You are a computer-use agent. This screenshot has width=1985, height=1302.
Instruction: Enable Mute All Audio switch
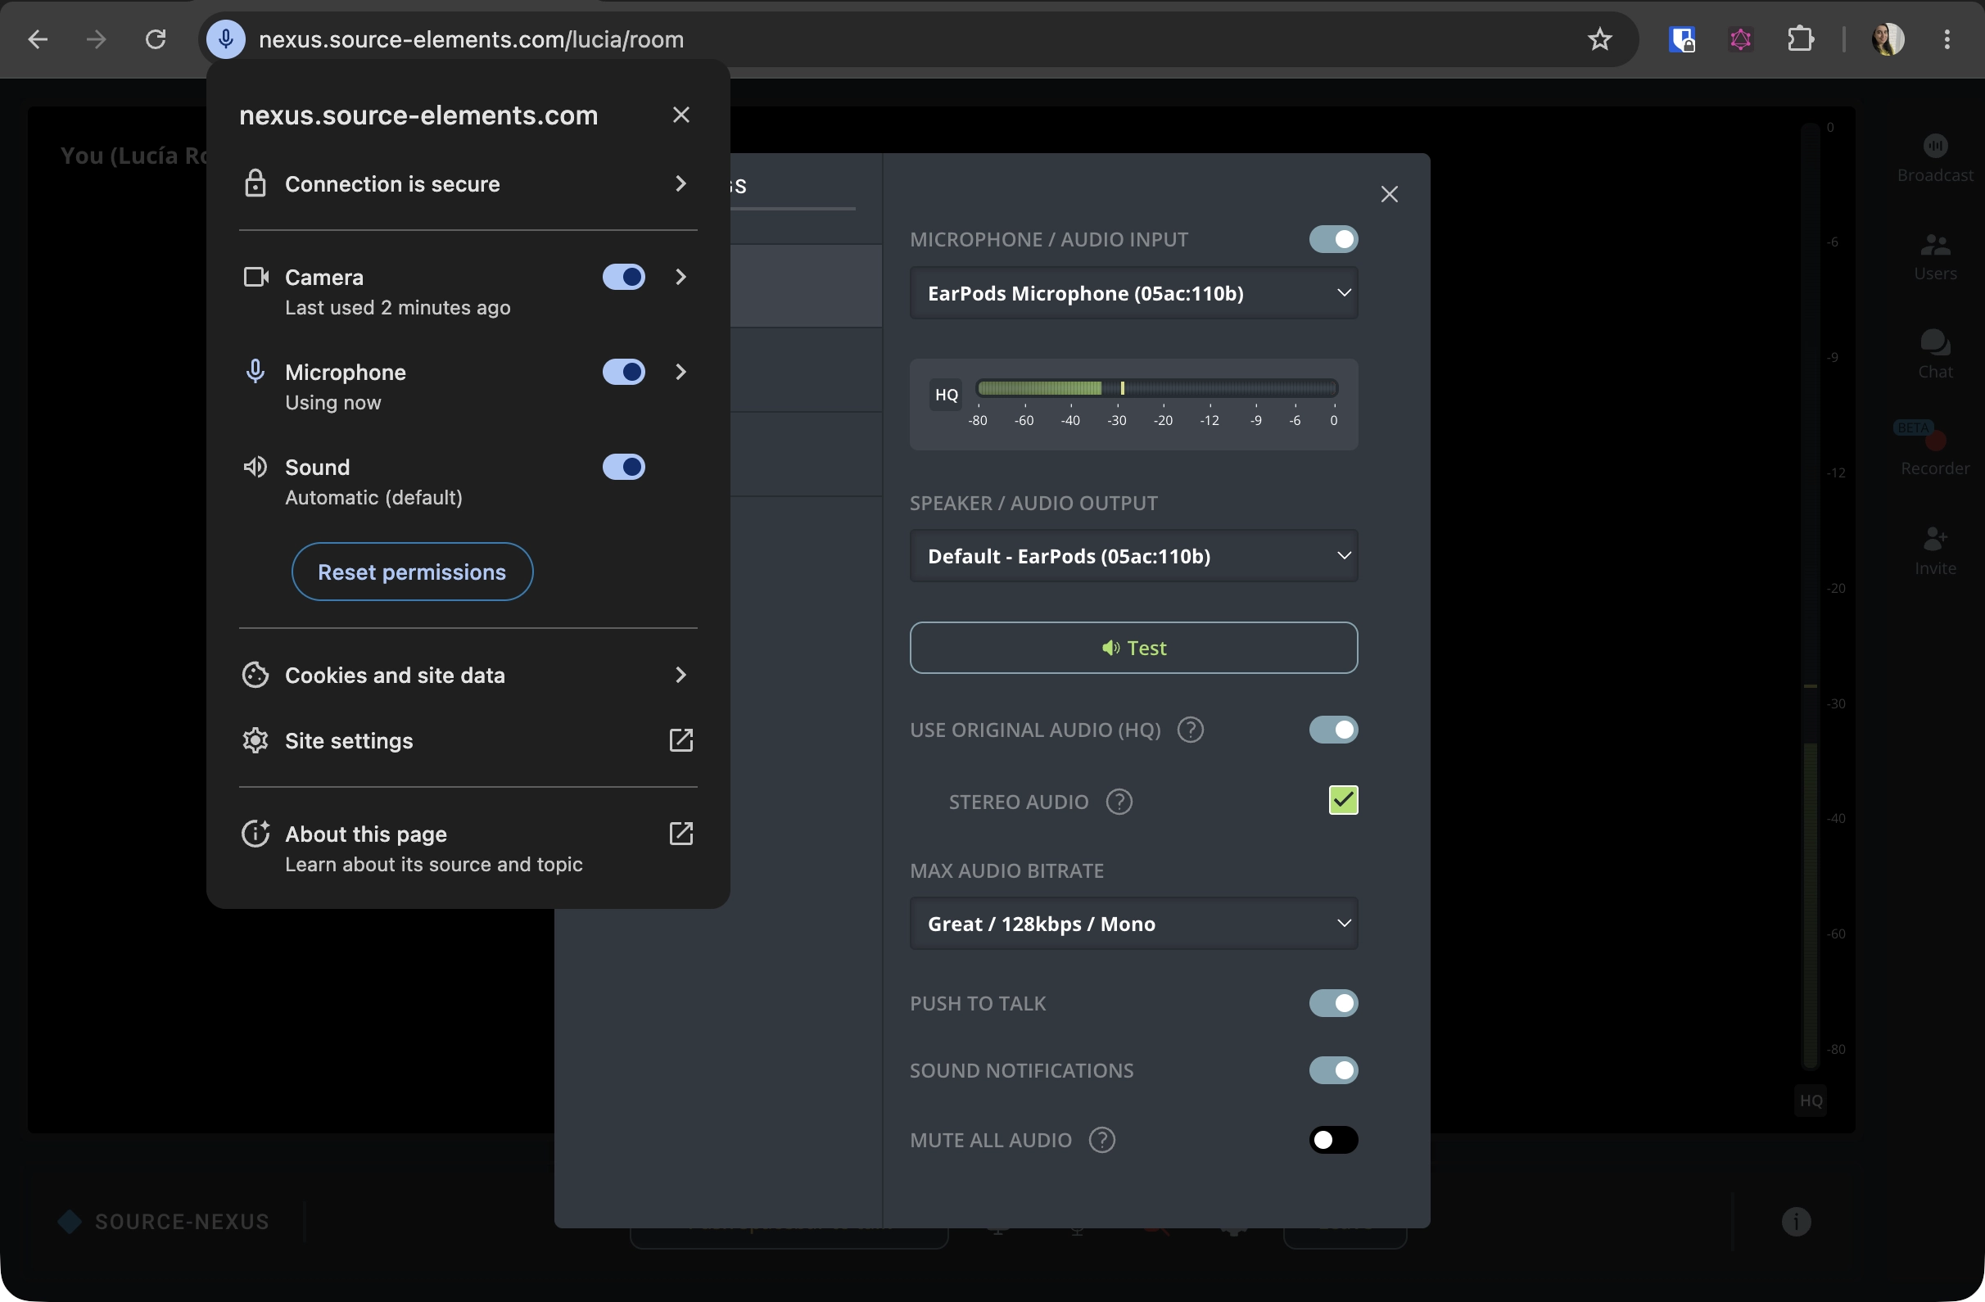(x=1333, y=1139)
